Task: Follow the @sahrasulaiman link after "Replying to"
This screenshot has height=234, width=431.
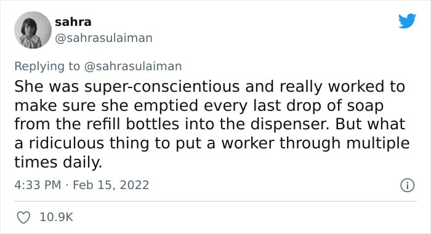Action: click(133, 67)
